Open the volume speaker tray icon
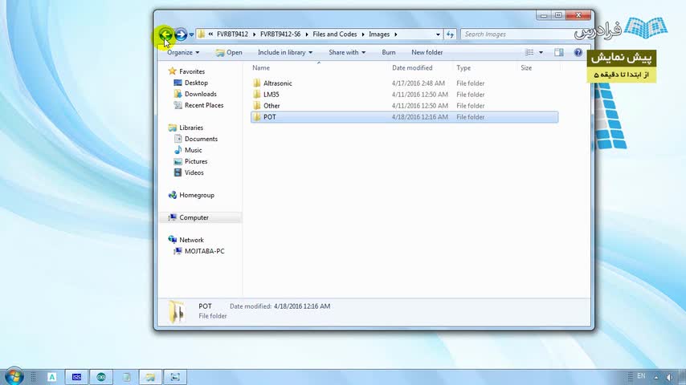Image resolution: width=686 pixels, height=385 pixels. 670,377
